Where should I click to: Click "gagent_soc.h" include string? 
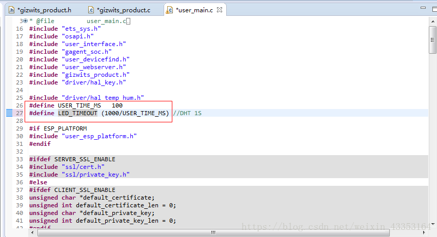(87, 52)
